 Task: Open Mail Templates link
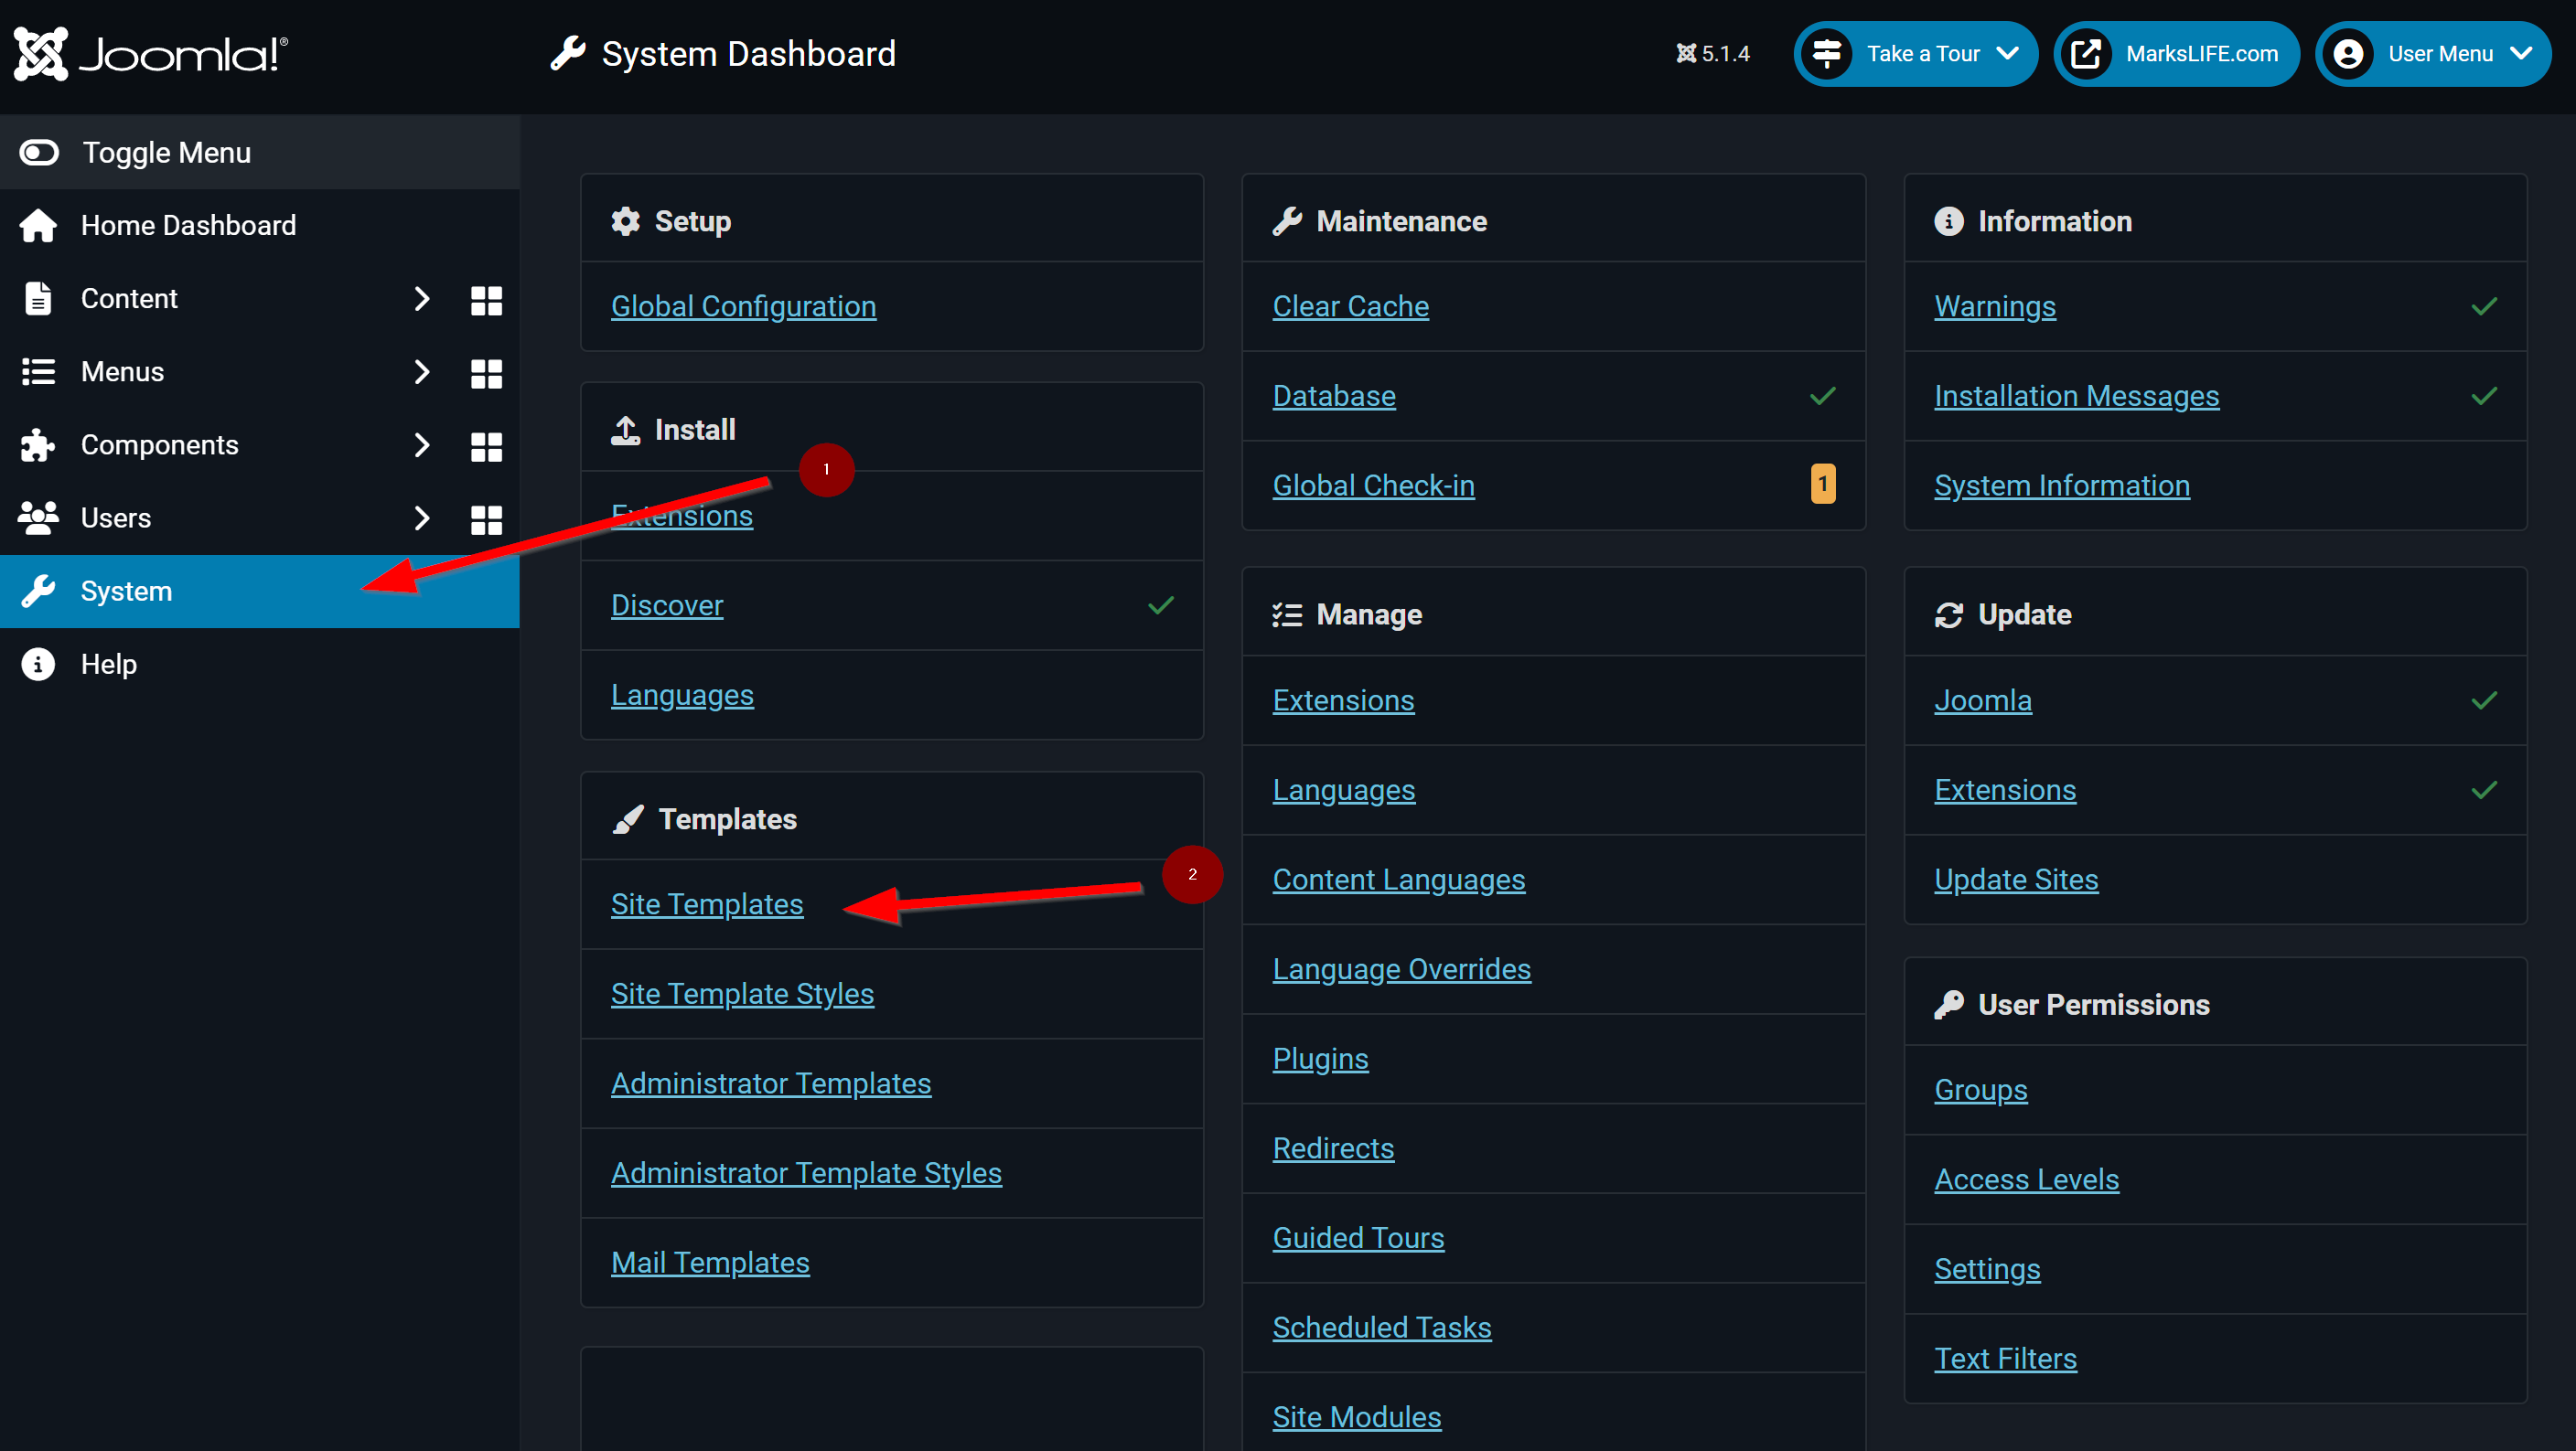pos(710,1262)
